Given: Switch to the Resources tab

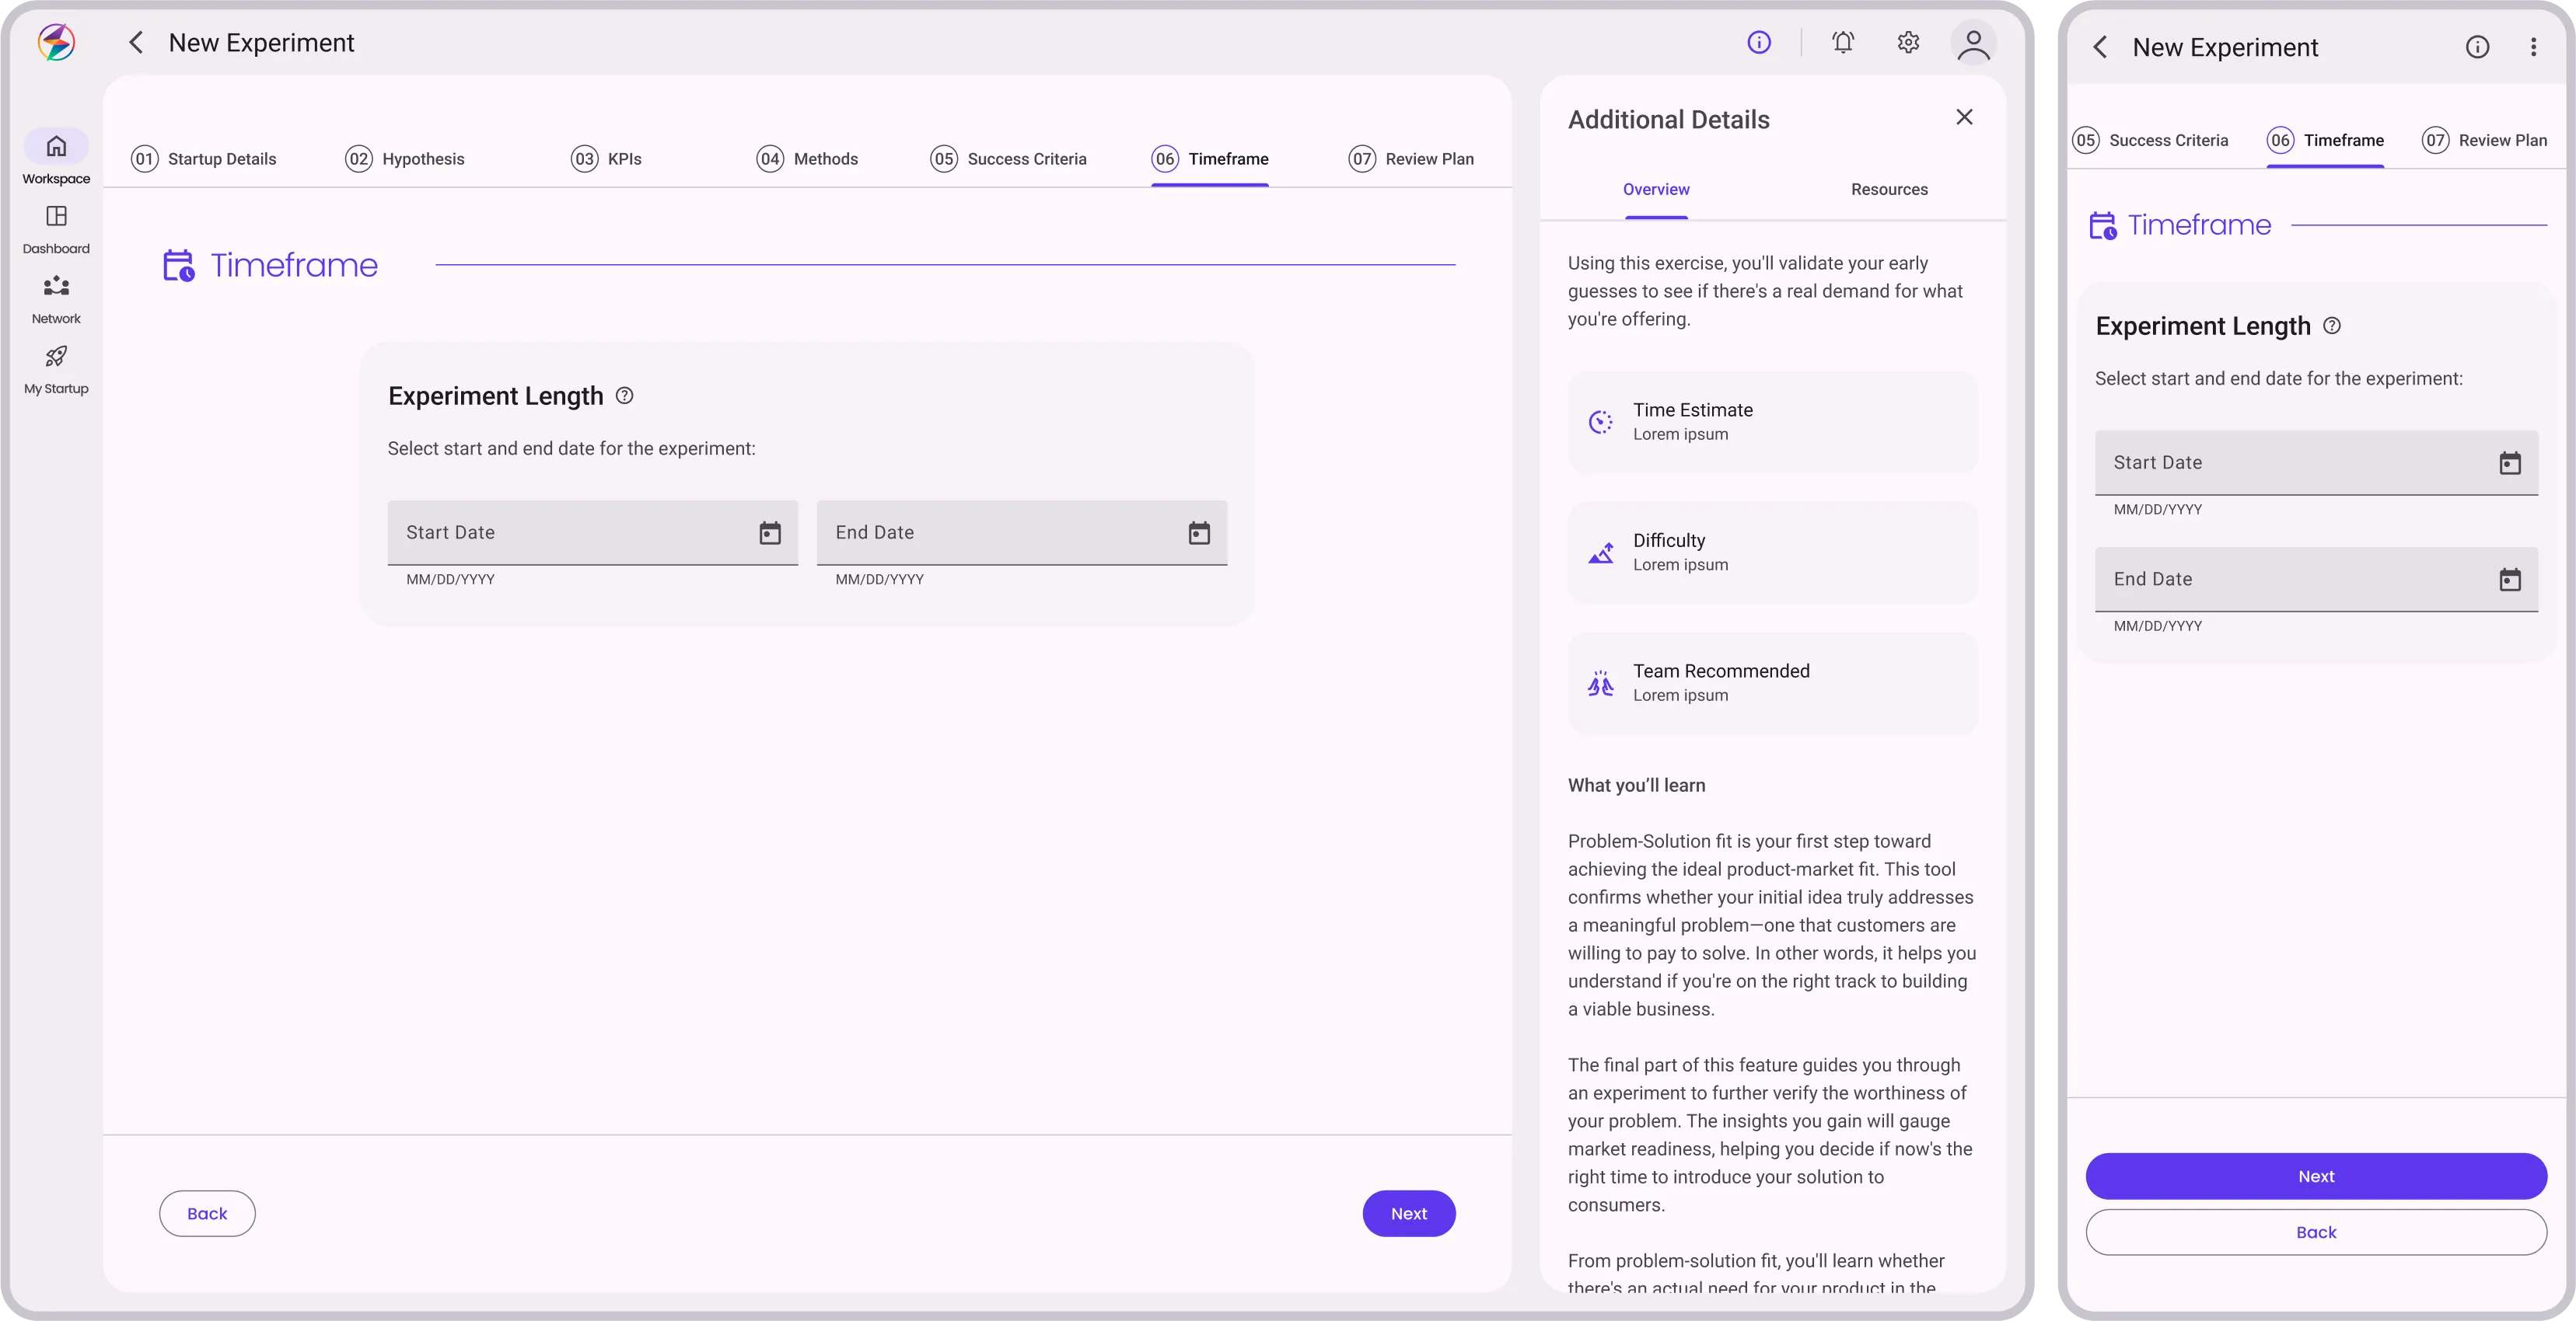Looking at the screenshot, I should (x=1888, y=189).
